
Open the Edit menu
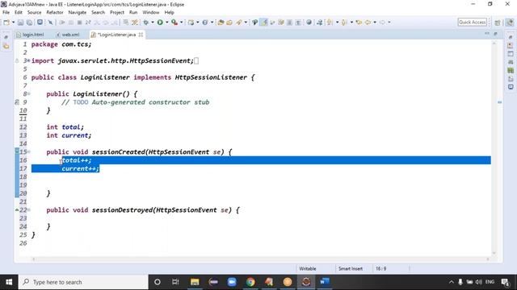coord(19,13)
